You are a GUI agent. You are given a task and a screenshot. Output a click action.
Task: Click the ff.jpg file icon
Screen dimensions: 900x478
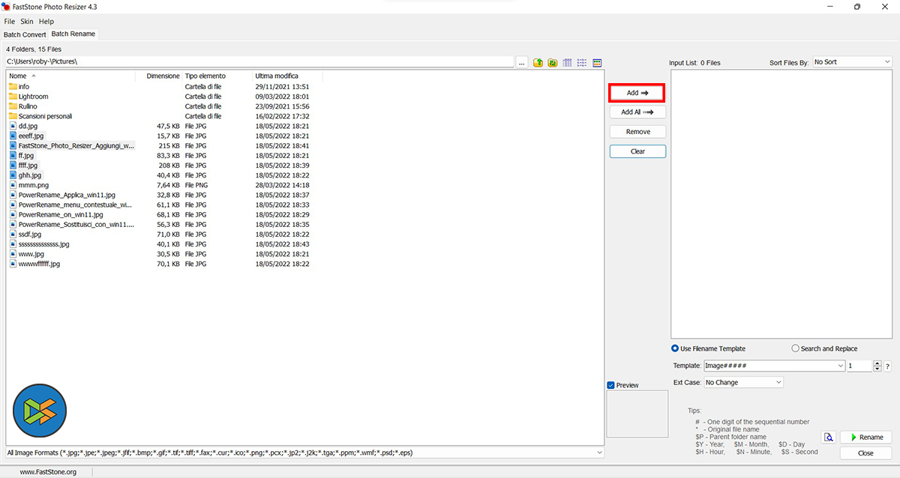pyautogui.click(x=13, y=155)
